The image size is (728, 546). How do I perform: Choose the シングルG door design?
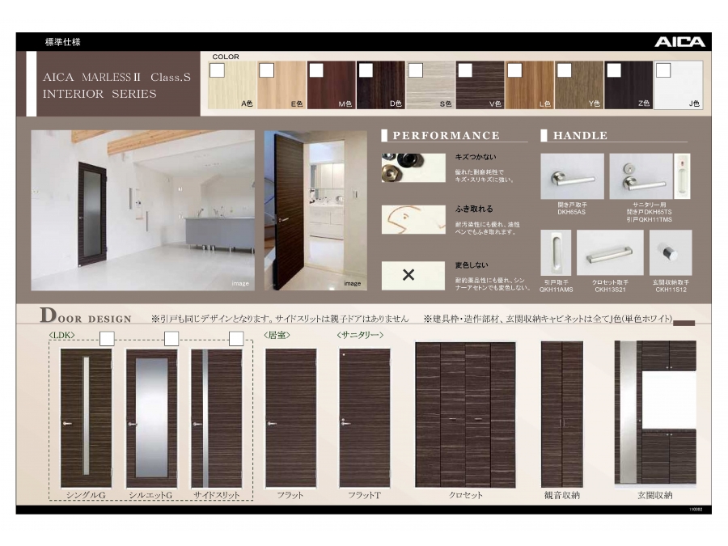[86, 418]
